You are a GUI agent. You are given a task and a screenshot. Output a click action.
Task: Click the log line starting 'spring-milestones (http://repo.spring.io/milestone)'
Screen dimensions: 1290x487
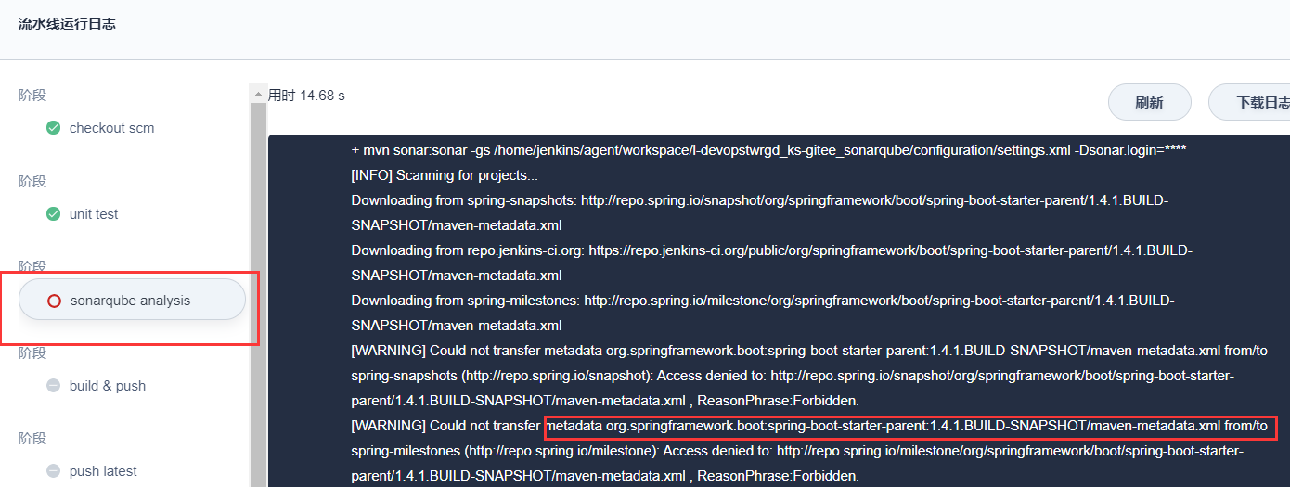click(x=796, y=451)
